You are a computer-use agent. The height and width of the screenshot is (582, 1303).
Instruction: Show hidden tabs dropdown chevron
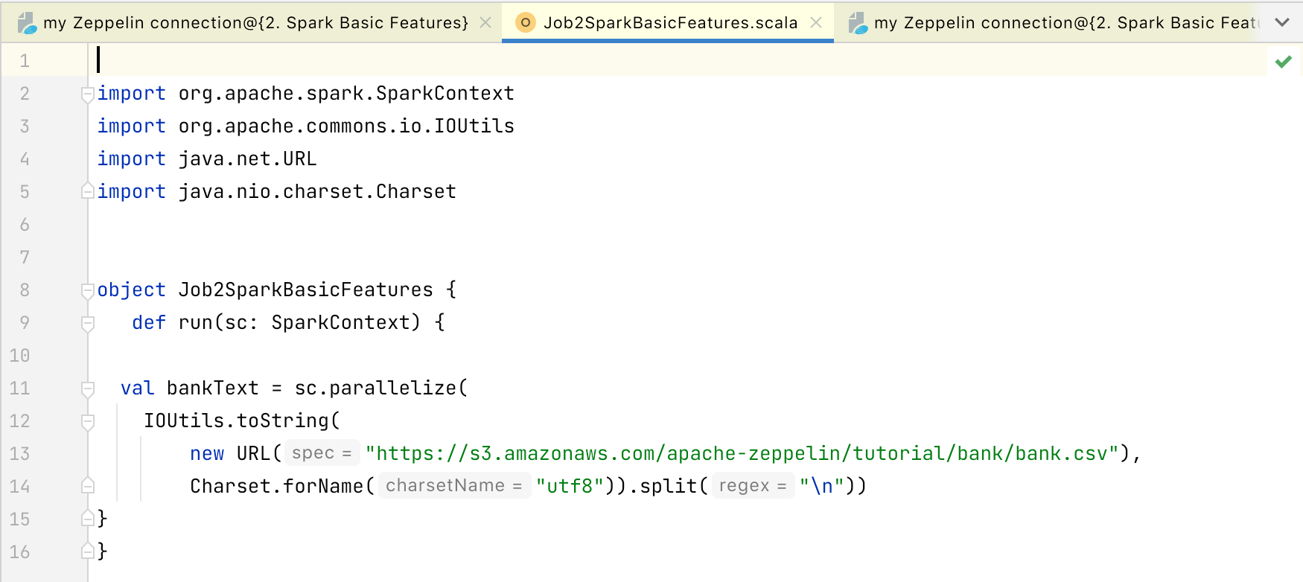tap(1282, 22)
